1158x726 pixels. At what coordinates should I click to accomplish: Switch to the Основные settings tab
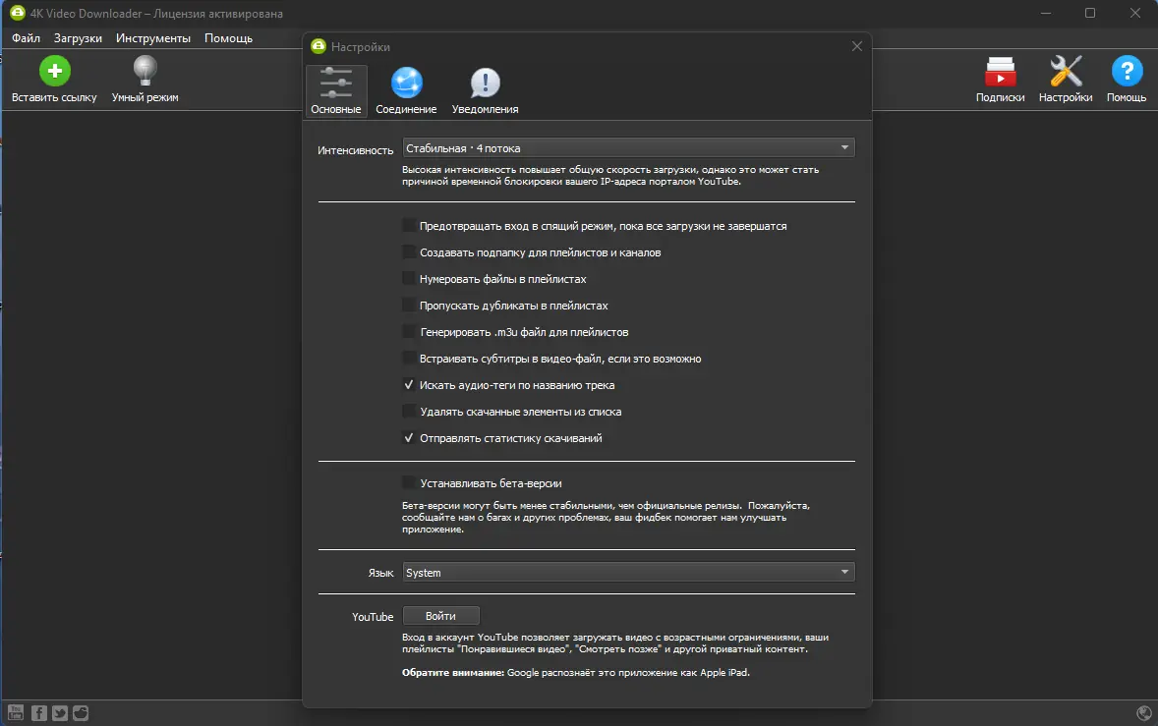336,90
